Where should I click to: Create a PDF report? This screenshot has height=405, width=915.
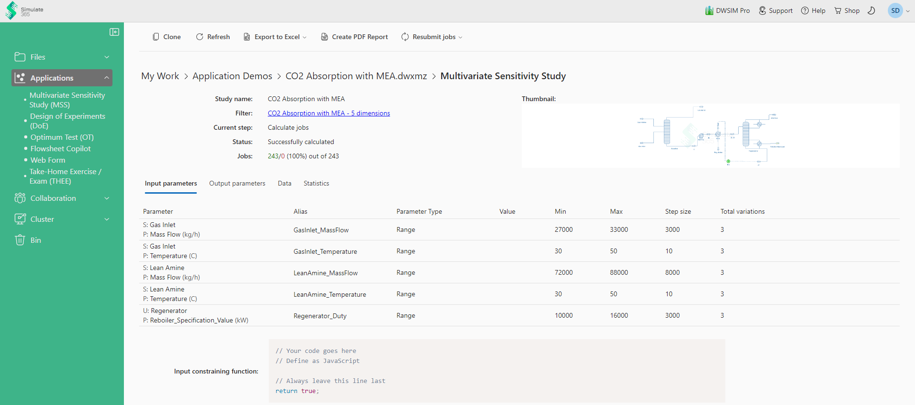pyautogui.click(x=354, y=37)
